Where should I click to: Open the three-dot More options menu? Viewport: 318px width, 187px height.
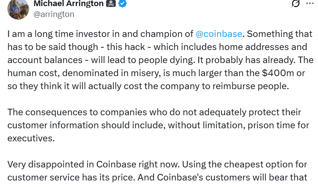310,3
